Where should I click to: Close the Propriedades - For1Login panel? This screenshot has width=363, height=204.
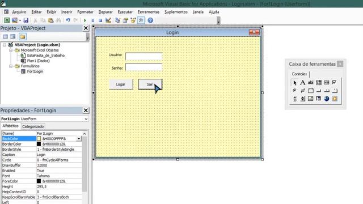coord(86,110)
